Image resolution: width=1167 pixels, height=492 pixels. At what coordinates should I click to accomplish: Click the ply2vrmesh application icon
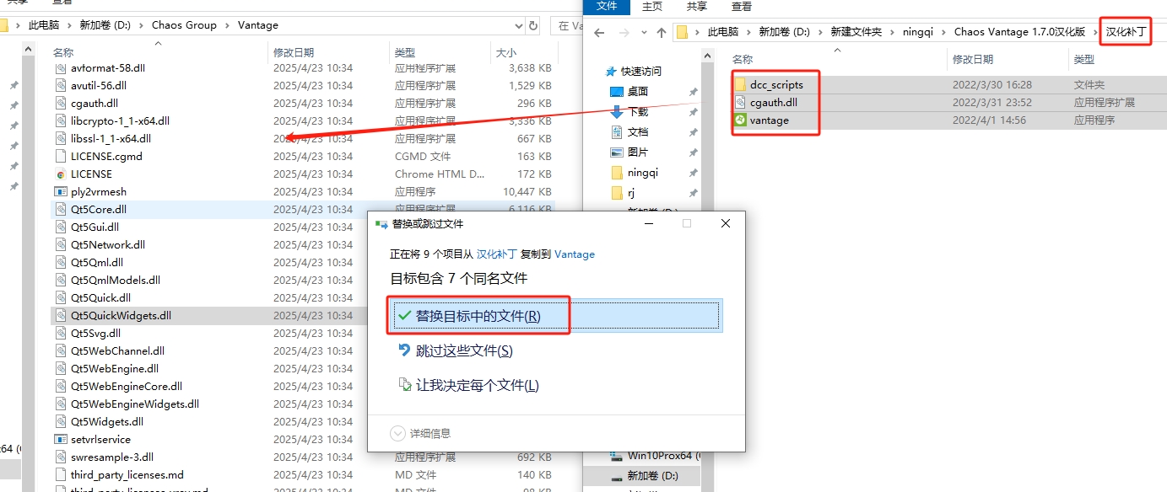61,191
